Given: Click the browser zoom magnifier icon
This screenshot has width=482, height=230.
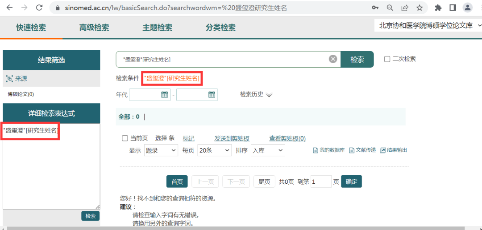Looking at the screenshot, I should pyautogui.click(x=390, y=8).
